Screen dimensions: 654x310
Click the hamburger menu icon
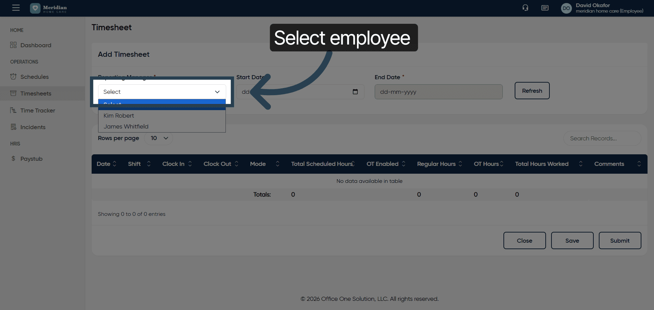pos(16,8)
